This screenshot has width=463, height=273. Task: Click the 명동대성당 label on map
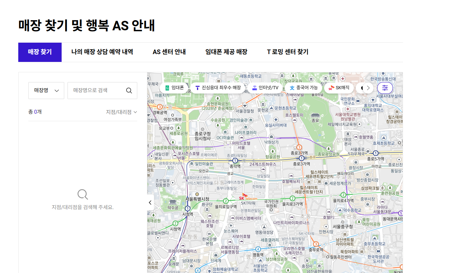click(264, 232)
